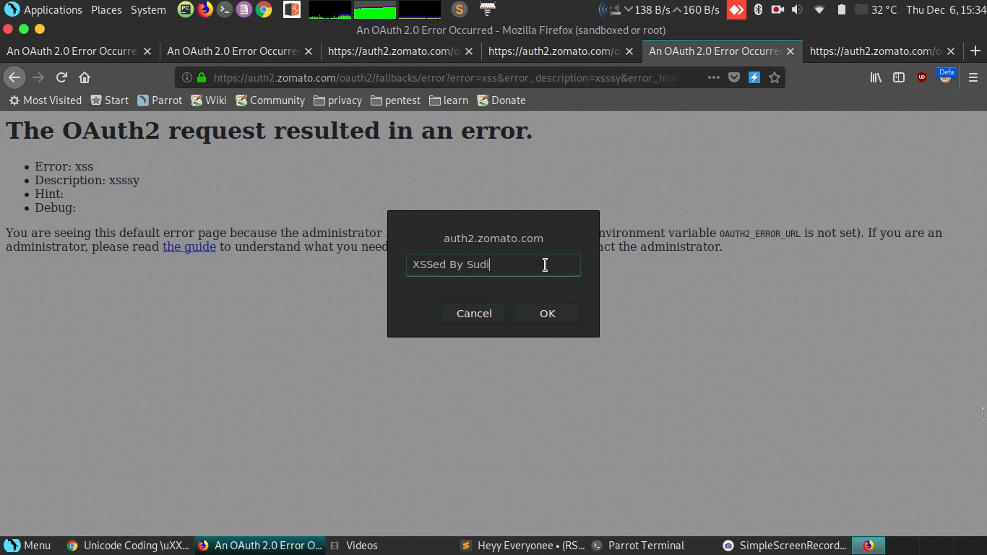Viewport: 987px width, 555px height.
Task: Click the prompt dialog text field
Action: (493, 264)
